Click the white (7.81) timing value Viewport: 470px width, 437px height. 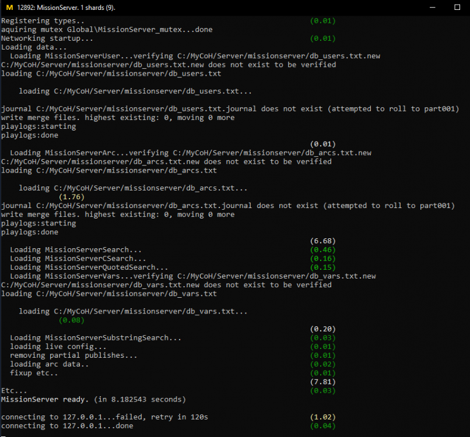(x=322, y=382)
